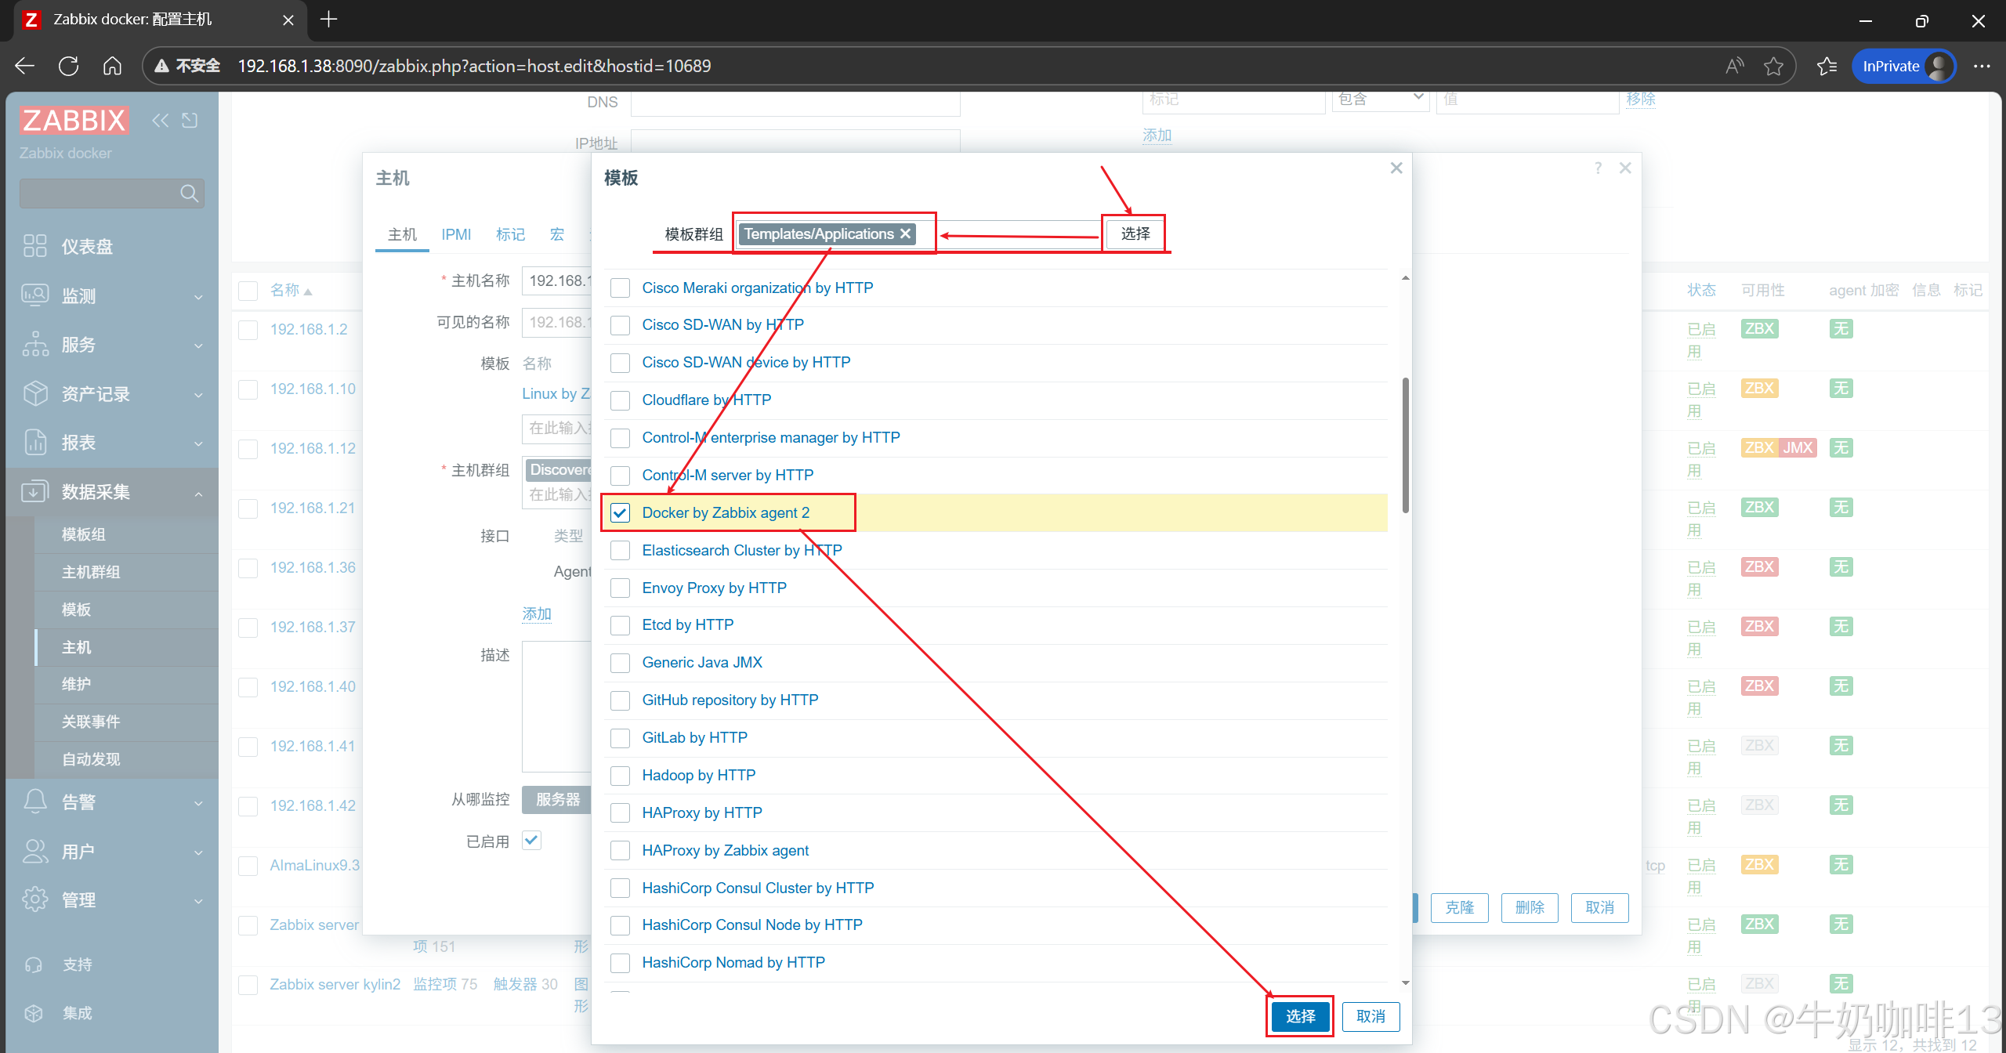The height and width of the screenshot is (1053, 2006).
Task: Click the Alerts bell icon
Action: [34, 802]
